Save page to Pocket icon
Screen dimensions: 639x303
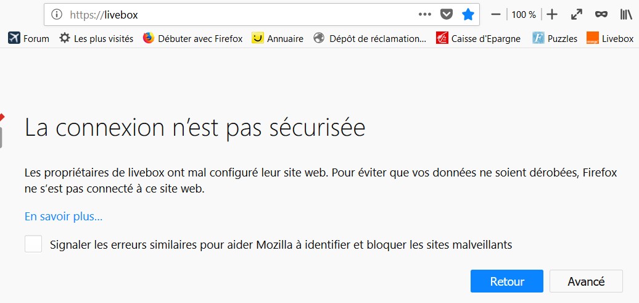click(446, 14)
